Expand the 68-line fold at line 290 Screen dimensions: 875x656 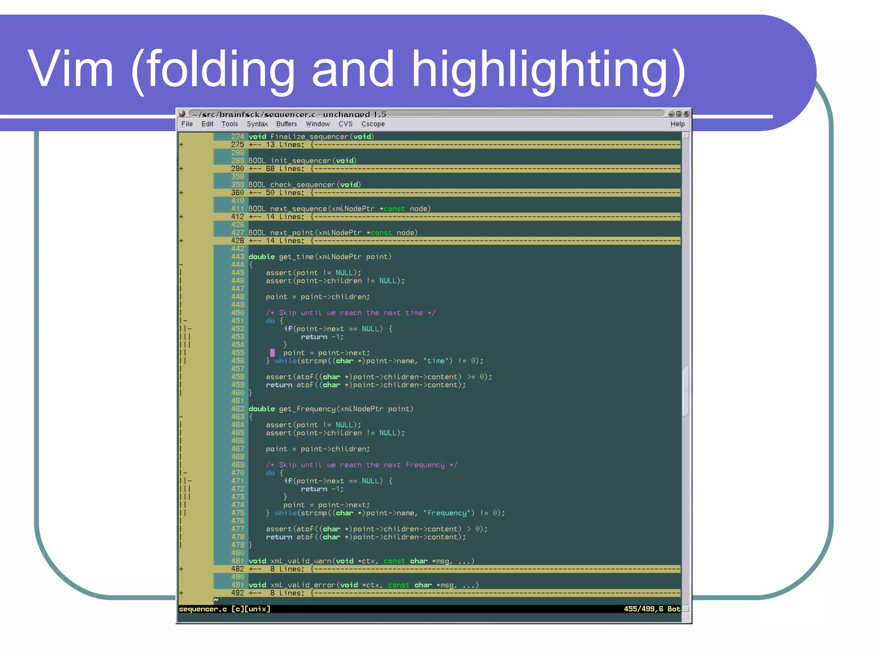181,169
